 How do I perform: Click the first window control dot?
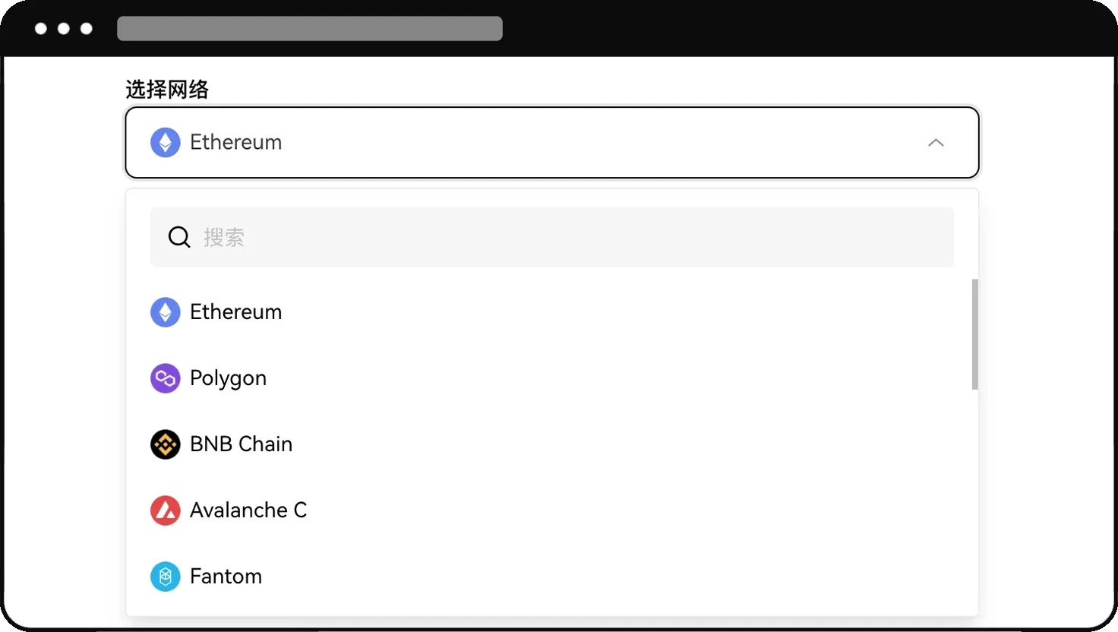pyautogui.click(x=41, y=28)
